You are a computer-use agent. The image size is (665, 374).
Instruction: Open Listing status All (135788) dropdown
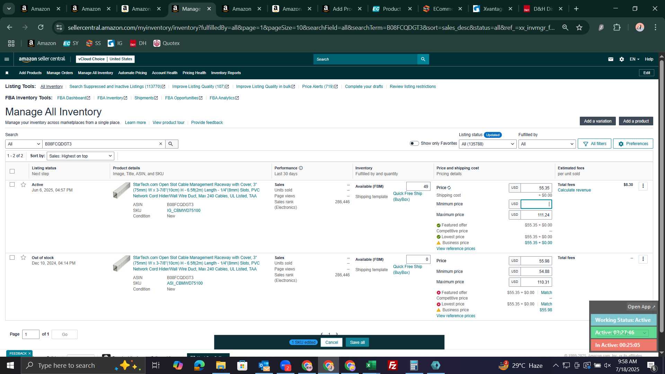coord(488,144)
